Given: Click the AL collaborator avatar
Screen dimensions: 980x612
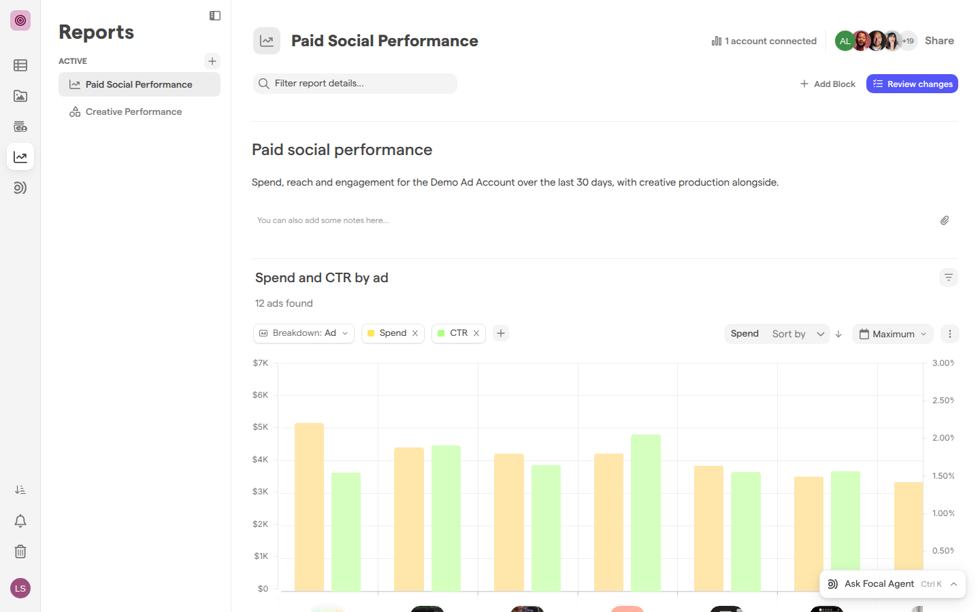Looking at the screenshot, I should (845, 41).
